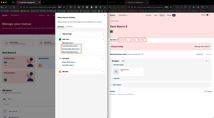Click the Uber Eats logo in the panel
This screenshot has height=118, width=214.
pyautogui.click(x=60, y=39)
